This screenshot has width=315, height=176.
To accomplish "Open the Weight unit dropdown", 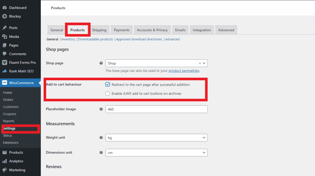I will [157, 138].
